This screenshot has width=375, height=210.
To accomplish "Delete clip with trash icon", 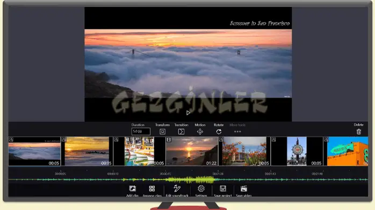I will pyautogui.click(x=359, y=132).
